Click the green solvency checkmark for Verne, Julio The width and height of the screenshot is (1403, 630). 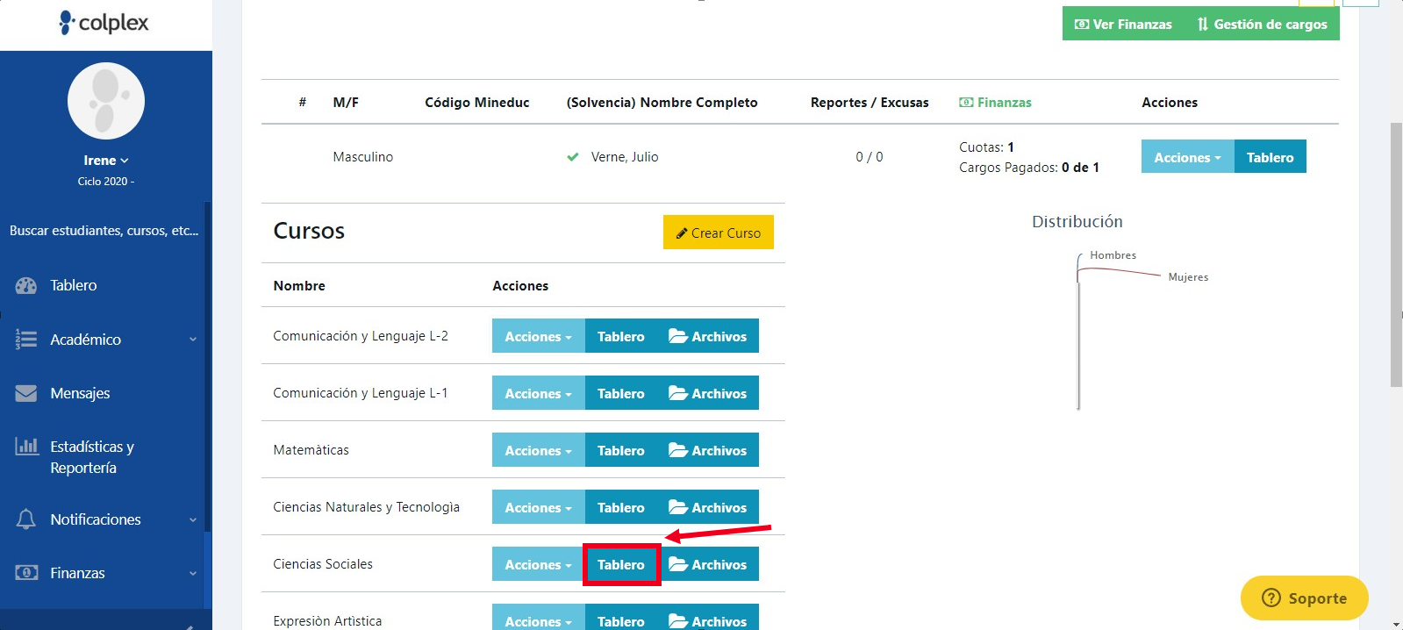tap(573, 157)
